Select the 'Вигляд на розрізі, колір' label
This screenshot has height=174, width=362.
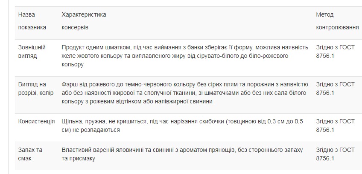(x=36, y=89)
